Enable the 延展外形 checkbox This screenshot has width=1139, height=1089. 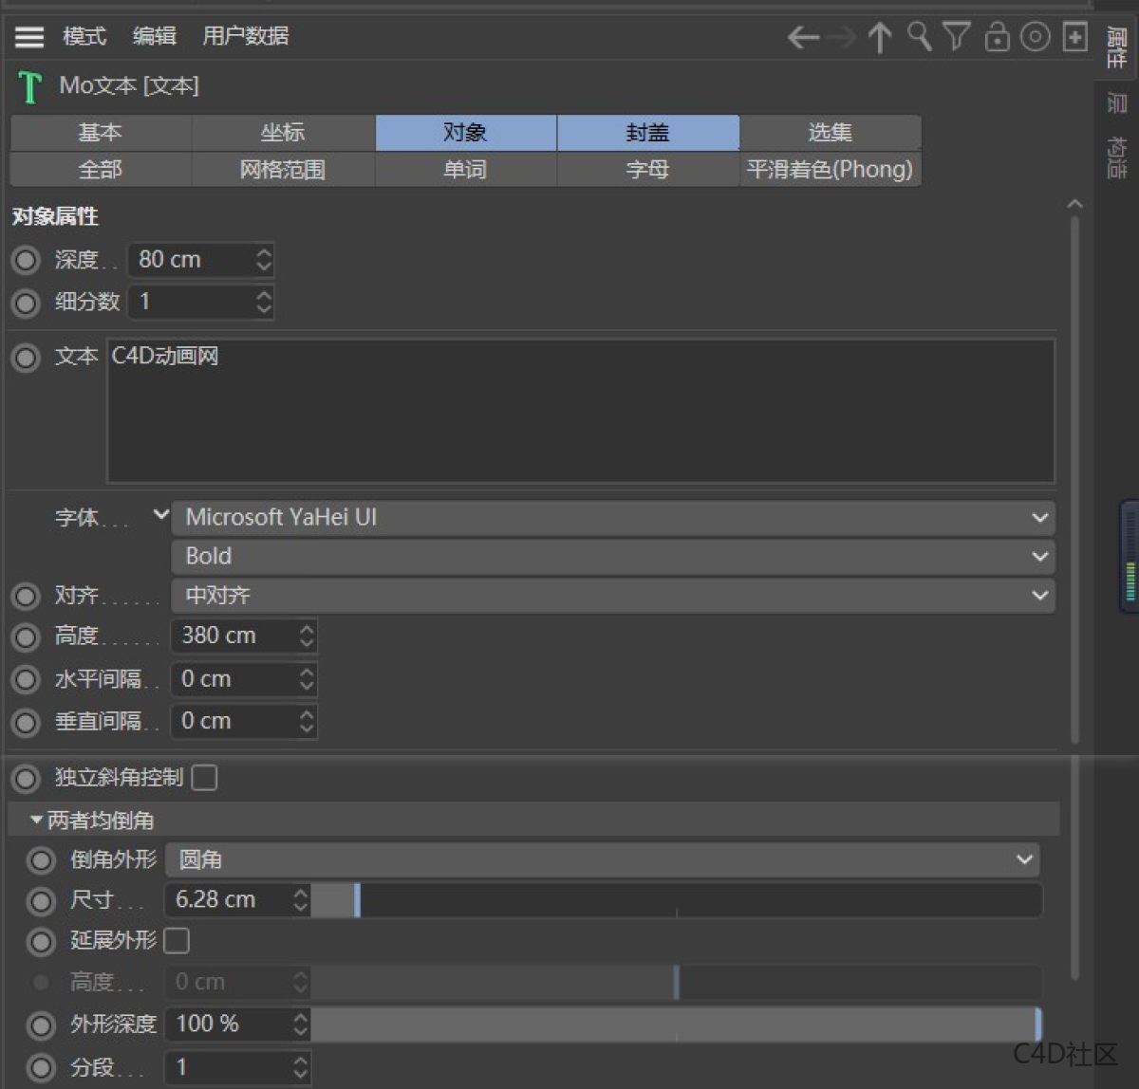[x=177, y=940]
